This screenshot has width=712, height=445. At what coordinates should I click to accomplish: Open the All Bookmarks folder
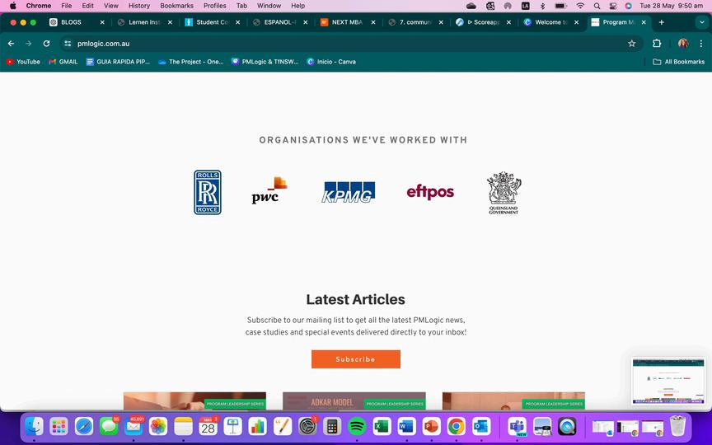679,62
